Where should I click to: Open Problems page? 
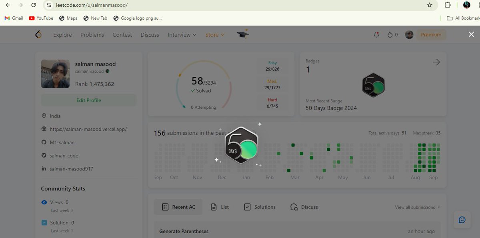[x=92, y=35]
